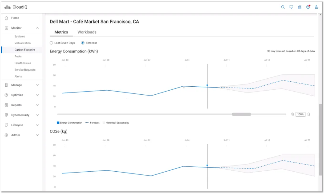The image size is (324, 194).
Task: Zoom in on the energy chart
Action: click(x=293, y=114)
